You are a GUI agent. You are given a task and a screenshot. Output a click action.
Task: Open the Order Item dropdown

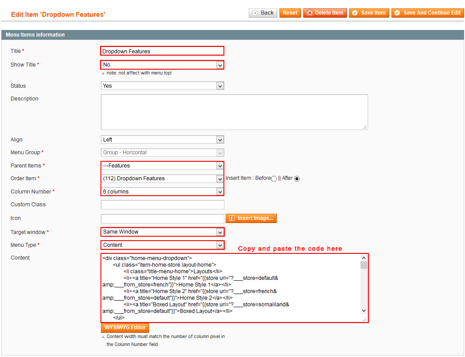click(x=162, y=178)
